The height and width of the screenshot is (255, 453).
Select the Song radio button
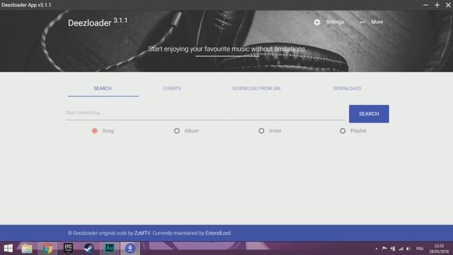94,131
